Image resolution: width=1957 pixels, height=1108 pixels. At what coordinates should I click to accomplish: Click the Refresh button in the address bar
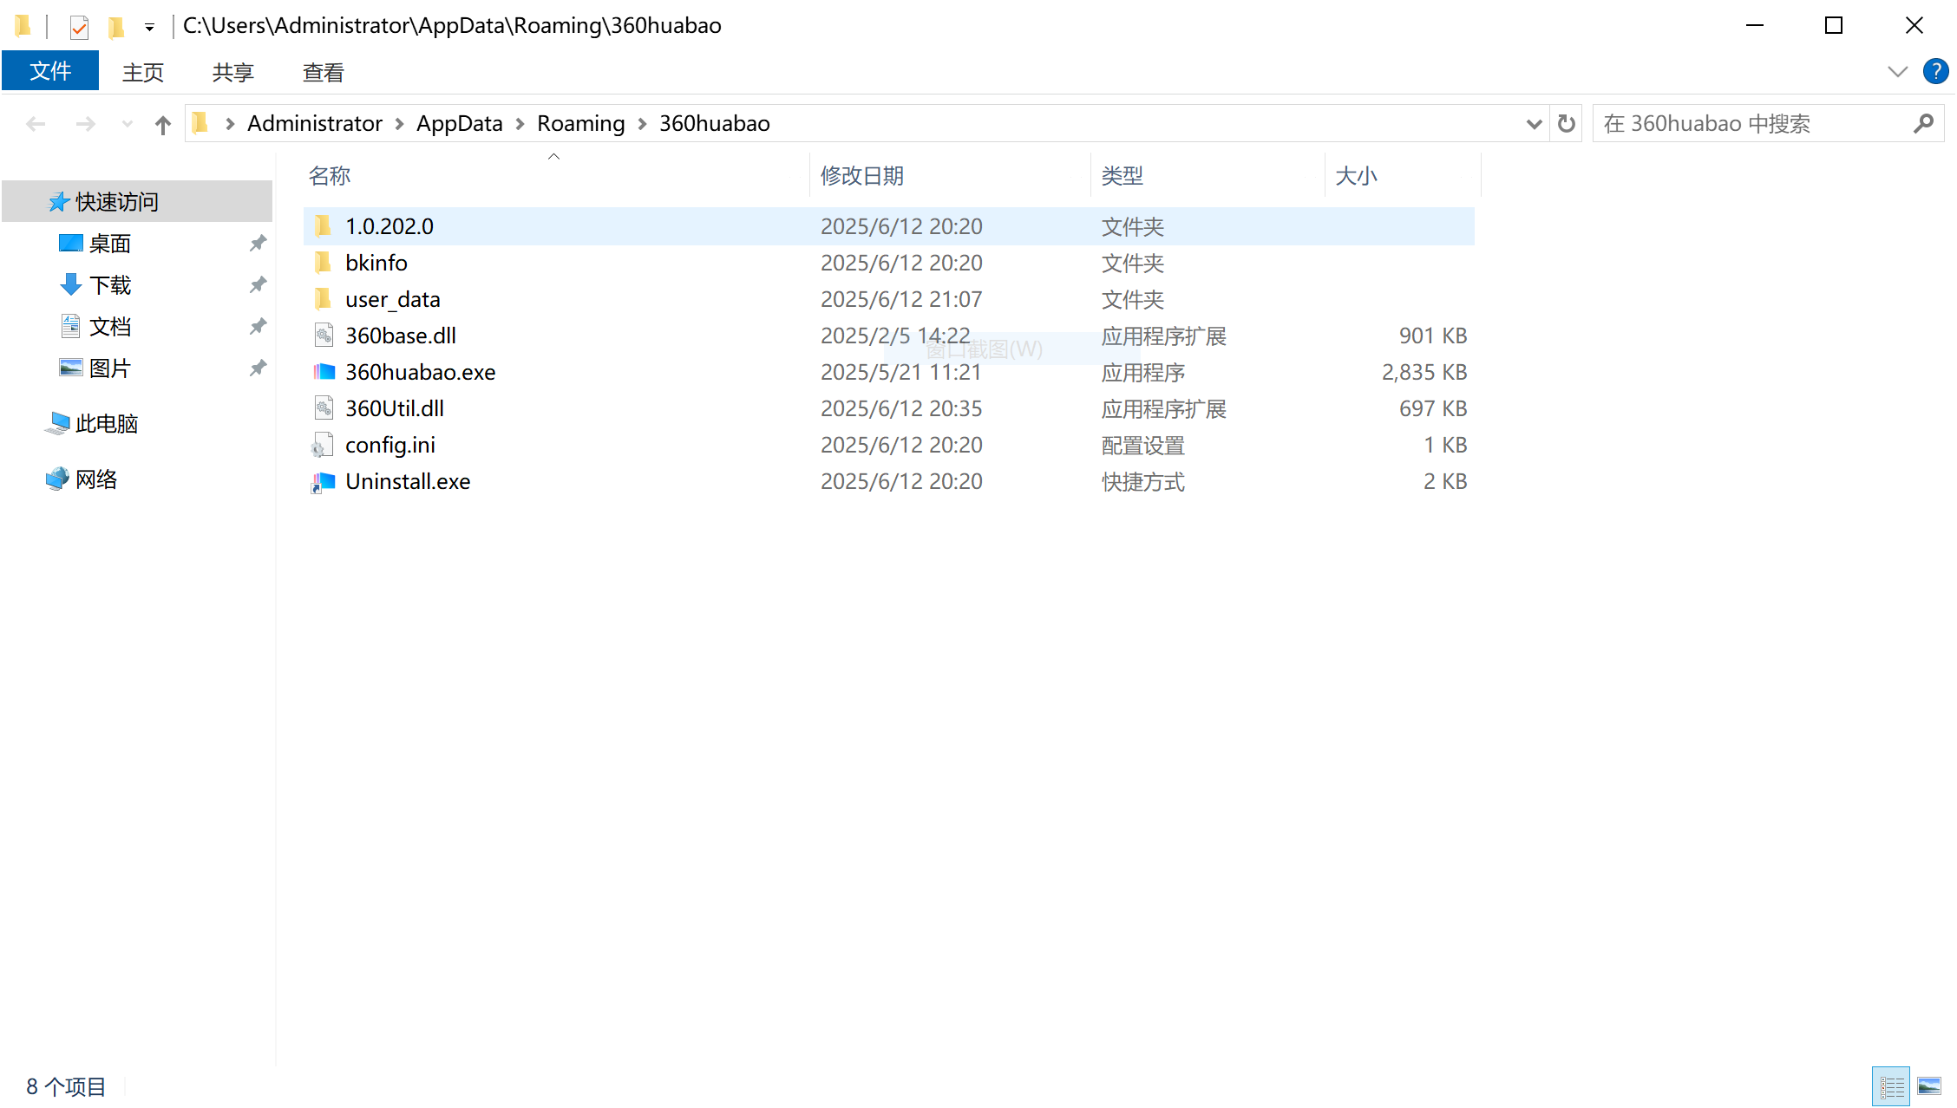click(x=1566, y=124)
